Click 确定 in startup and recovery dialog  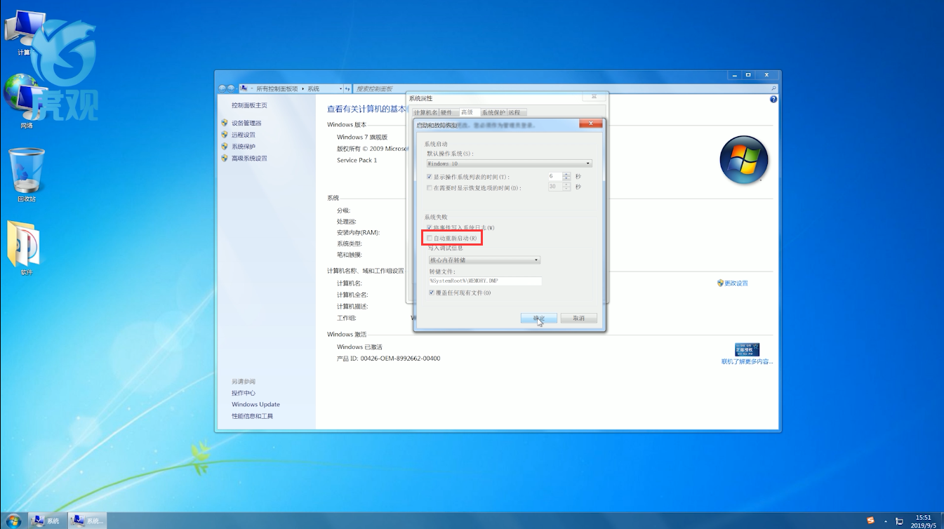pos(539,319)
